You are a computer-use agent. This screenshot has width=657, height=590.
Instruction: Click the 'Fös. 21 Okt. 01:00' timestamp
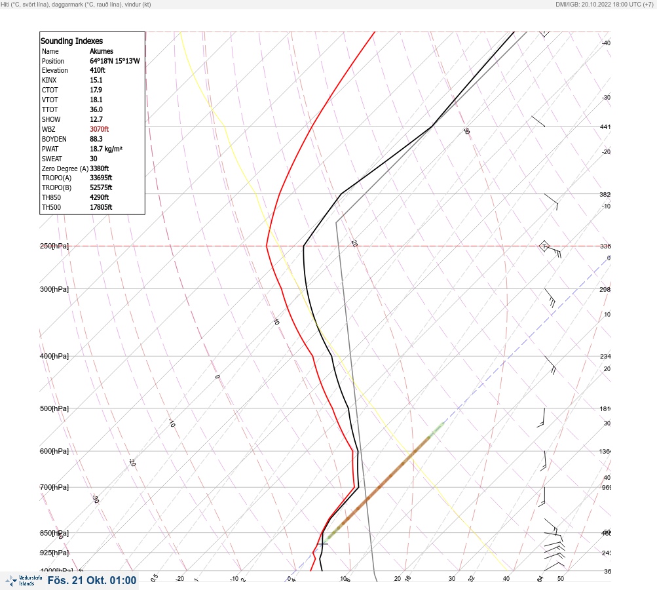92,580
